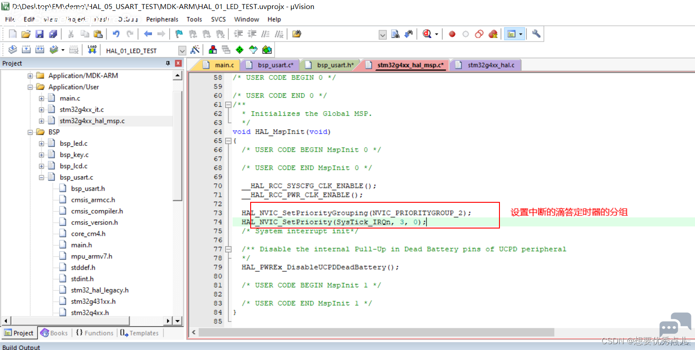Open Configuration wrench icon

point(536,34)
